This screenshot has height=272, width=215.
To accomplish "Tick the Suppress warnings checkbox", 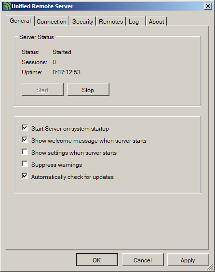I will tap(25, 164).
